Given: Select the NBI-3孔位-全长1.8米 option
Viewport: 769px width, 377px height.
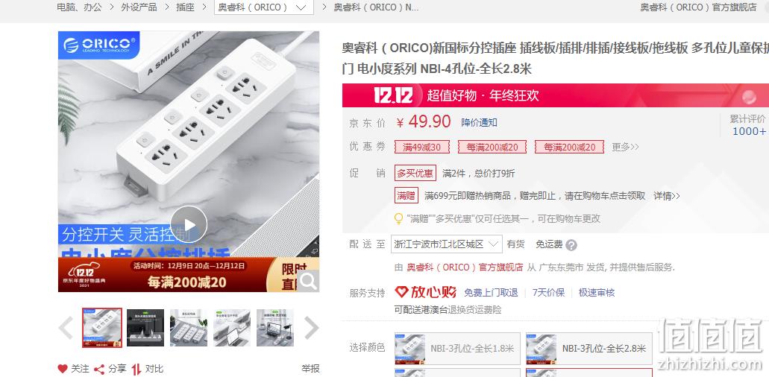Looking at the screenshot, I should click(457, 348).
